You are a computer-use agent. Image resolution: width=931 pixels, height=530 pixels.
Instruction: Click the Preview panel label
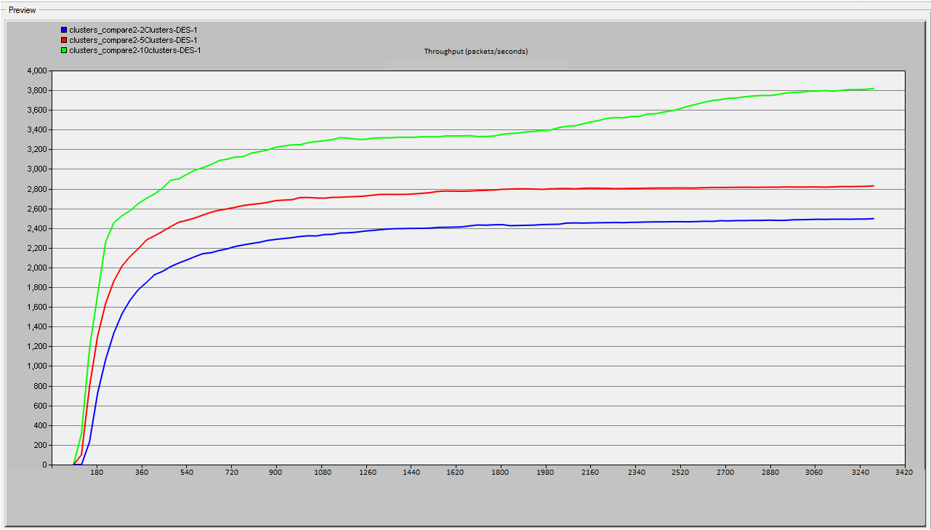tap(22, 10)
